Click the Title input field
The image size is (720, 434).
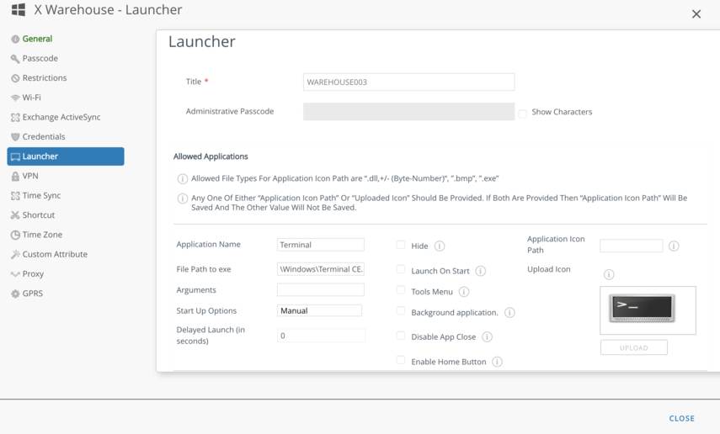408,82
